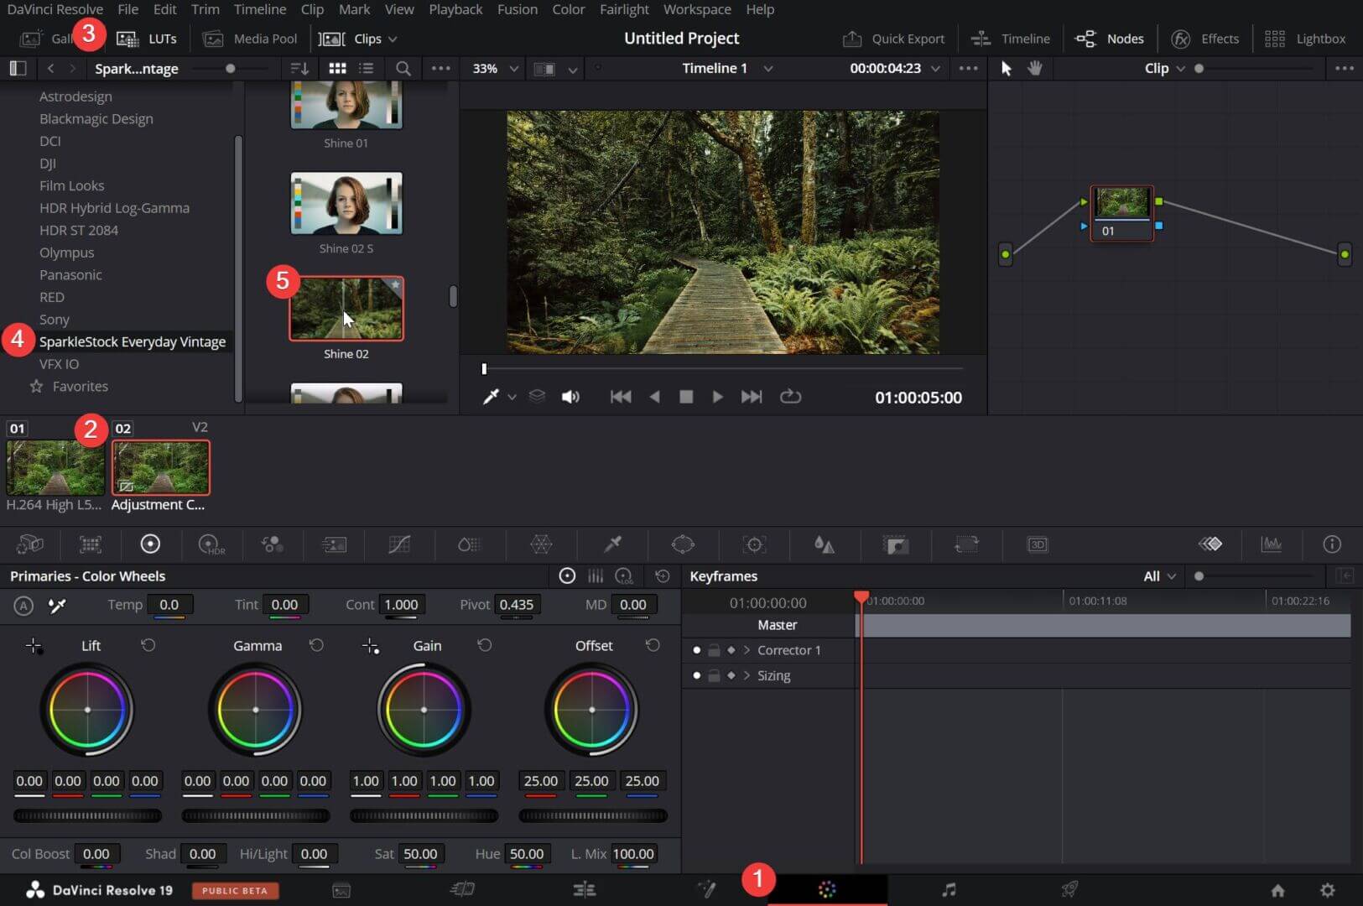Switch to the Fairlight page
1363x906 pixels.
click(950, 889)
